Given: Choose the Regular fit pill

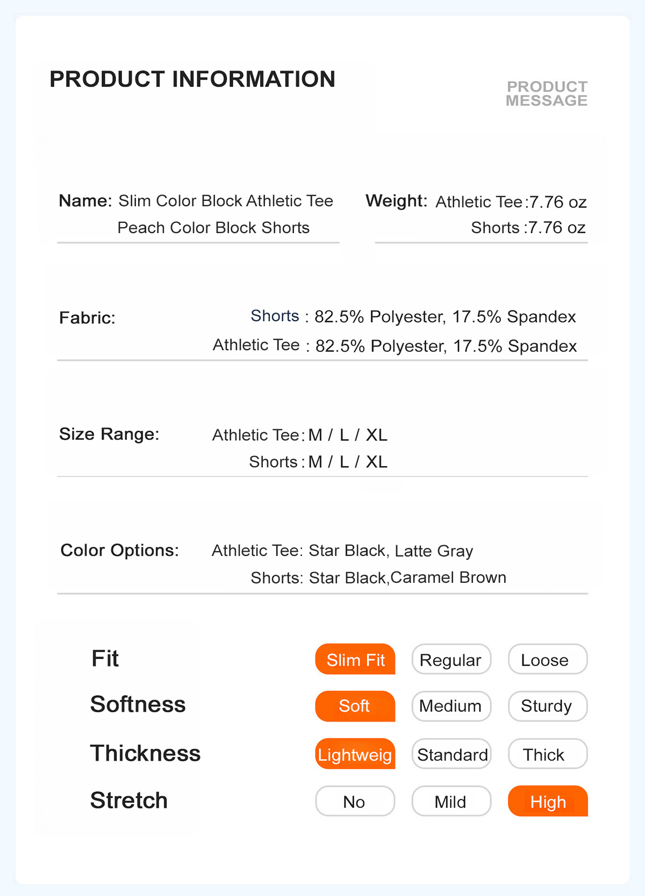Looking at the screenshot, I should tap(451, 659).
